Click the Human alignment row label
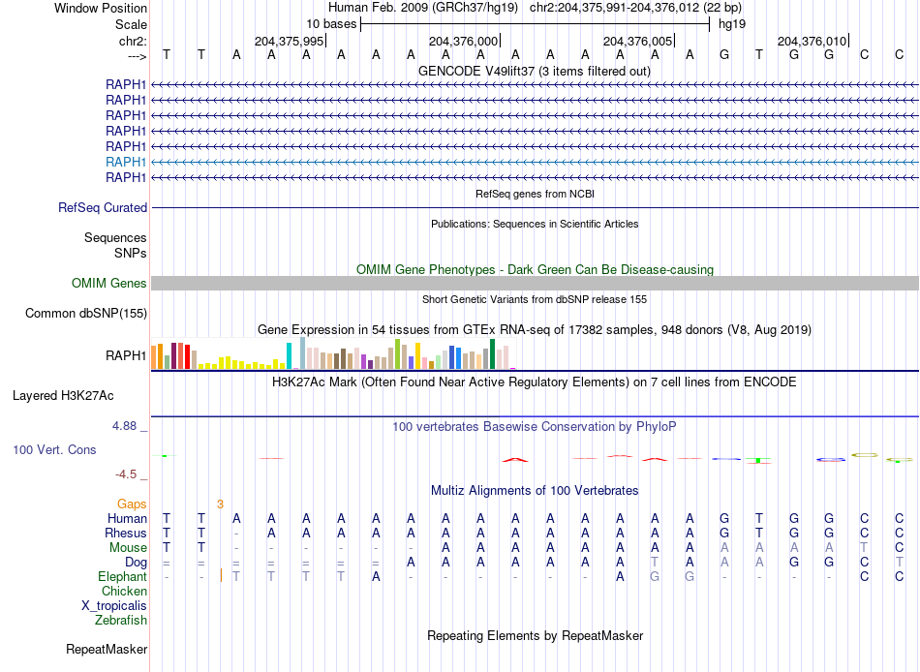 click(x=127, y=519)
